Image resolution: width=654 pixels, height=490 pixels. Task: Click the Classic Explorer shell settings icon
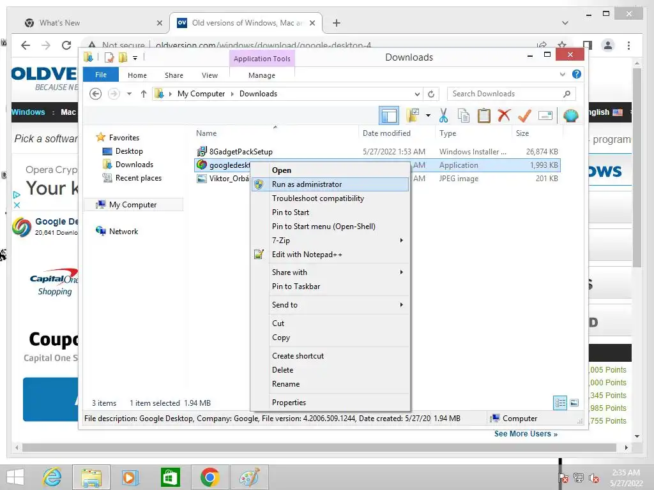click(570, 115)
